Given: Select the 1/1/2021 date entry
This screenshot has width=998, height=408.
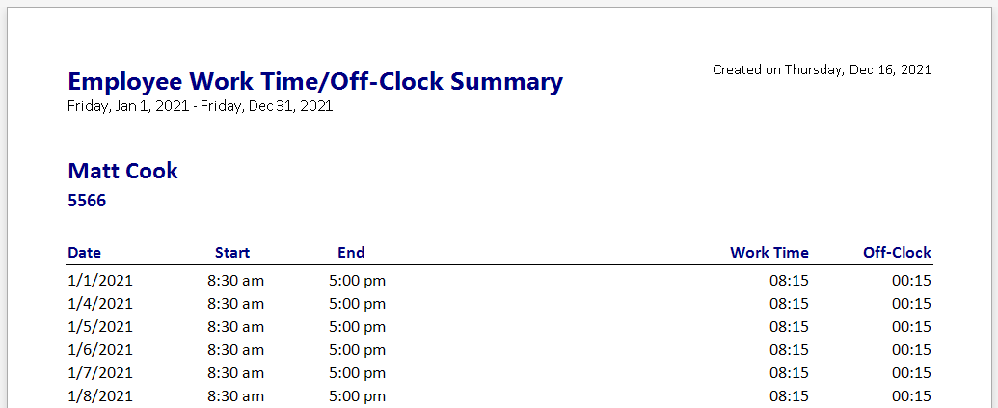Looking at the screenshot, I should click(x=100, y=281).
